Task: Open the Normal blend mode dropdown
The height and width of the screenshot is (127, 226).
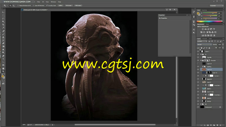Action: (204, 45)
